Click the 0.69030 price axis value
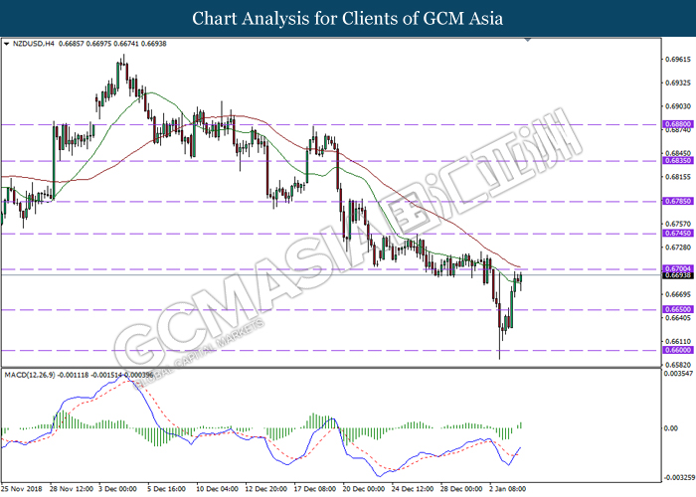 click(678, 106)
